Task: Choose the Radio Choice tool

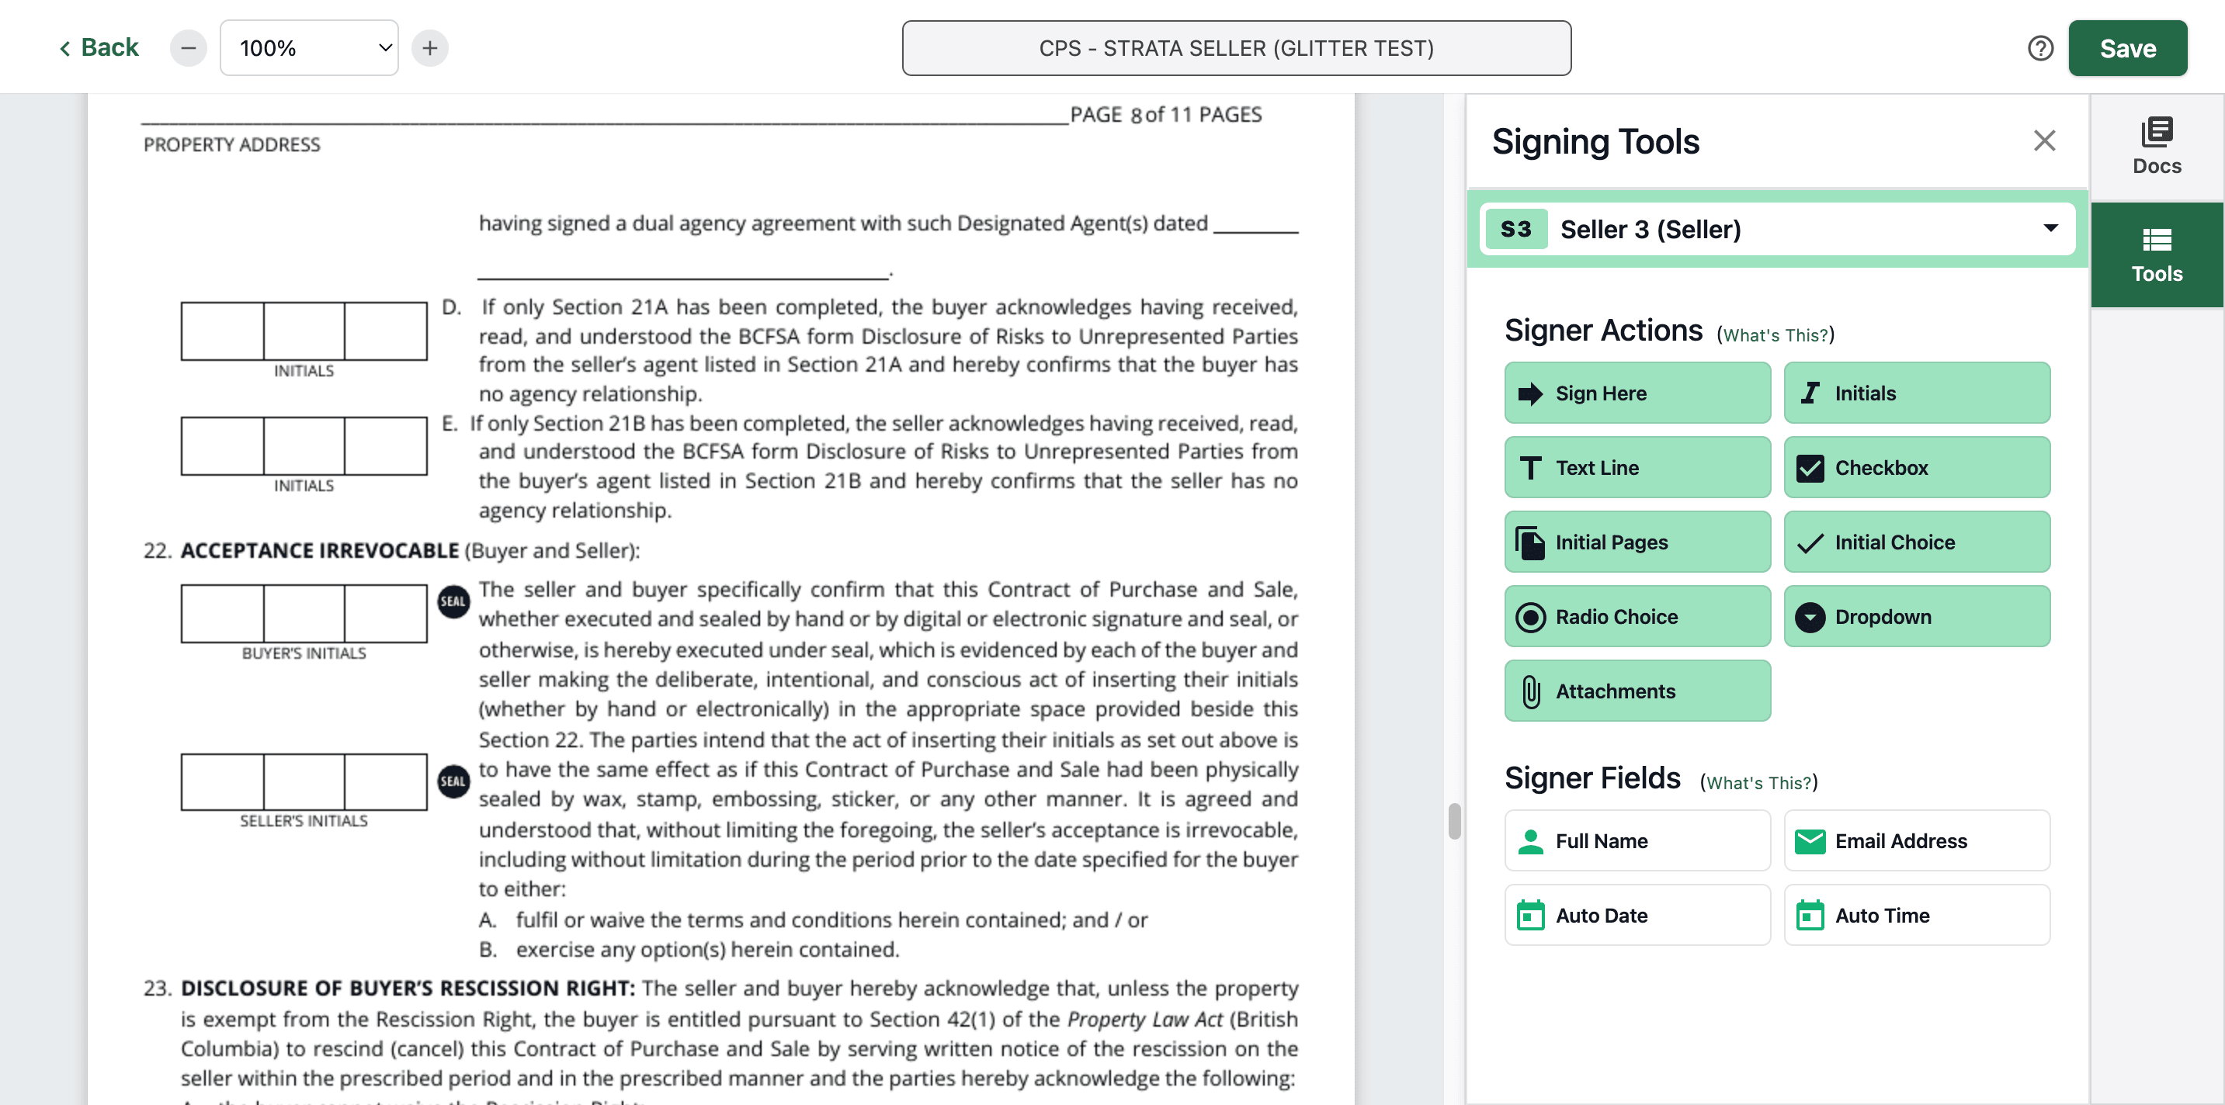Action: click(x=1637, y=616)
